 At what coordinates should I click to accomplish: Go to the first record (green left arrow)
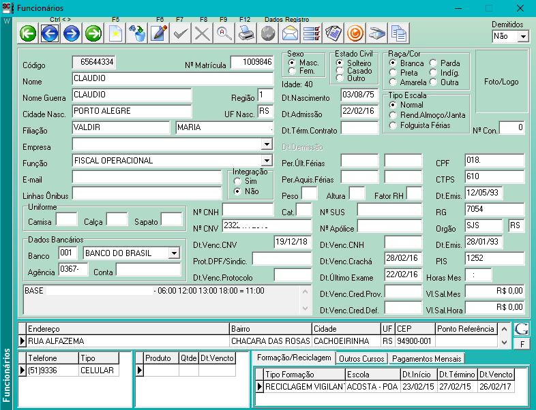pos(27,33)
